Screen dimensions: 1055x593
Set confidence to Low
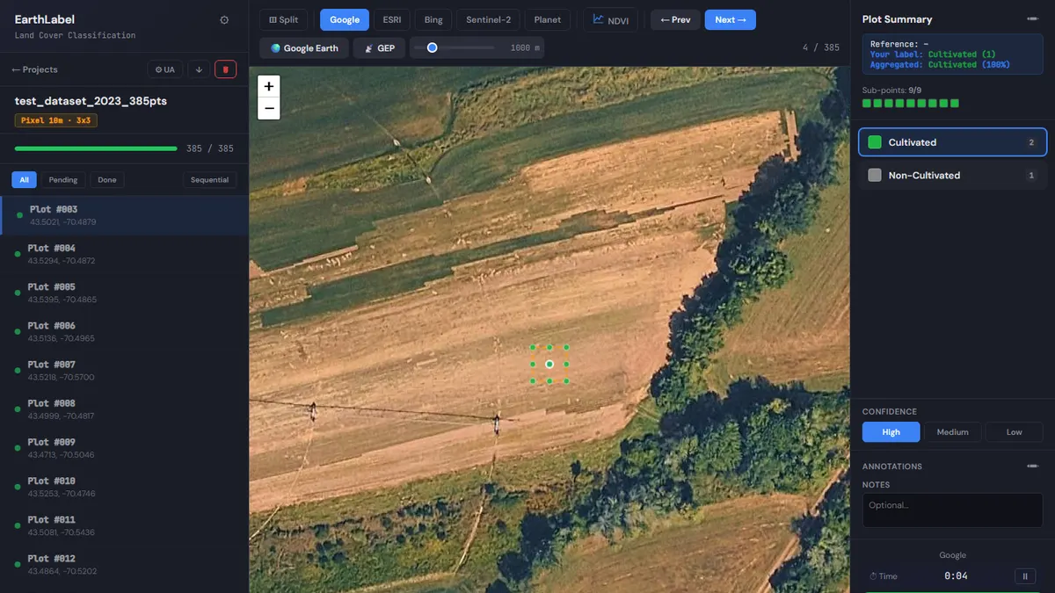(x=1014, y=432)
